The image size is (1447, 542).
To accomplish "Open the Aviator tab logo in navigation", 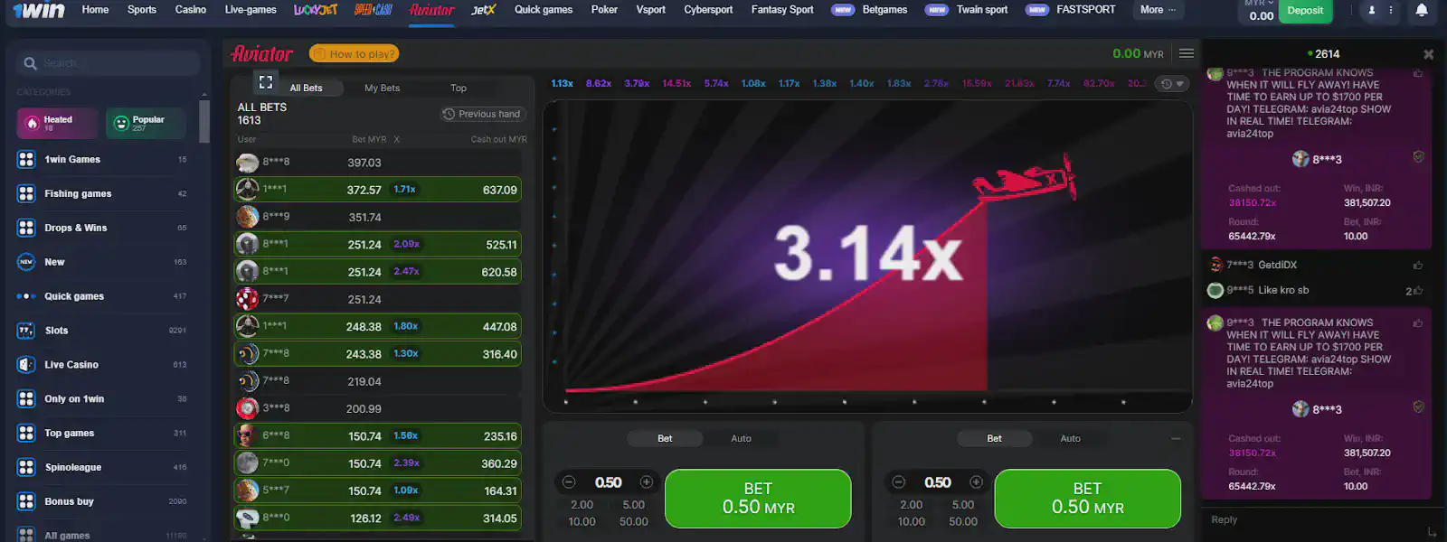I will pyautogui.click(x=431, y=10).
